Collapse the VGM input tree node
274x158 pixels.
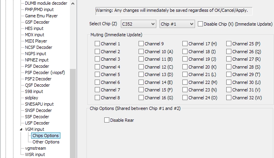pyautogui.click(x=21, y=129)
